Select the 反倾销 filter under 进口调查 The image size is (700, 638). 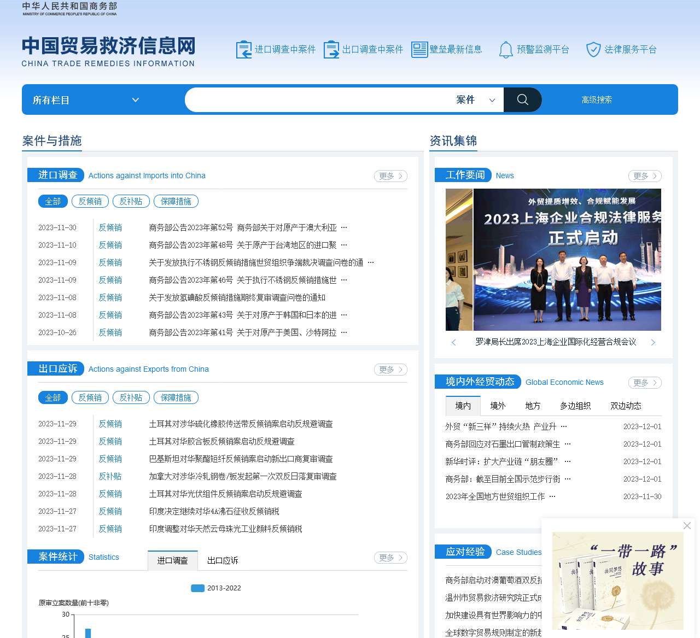point(90,201)
